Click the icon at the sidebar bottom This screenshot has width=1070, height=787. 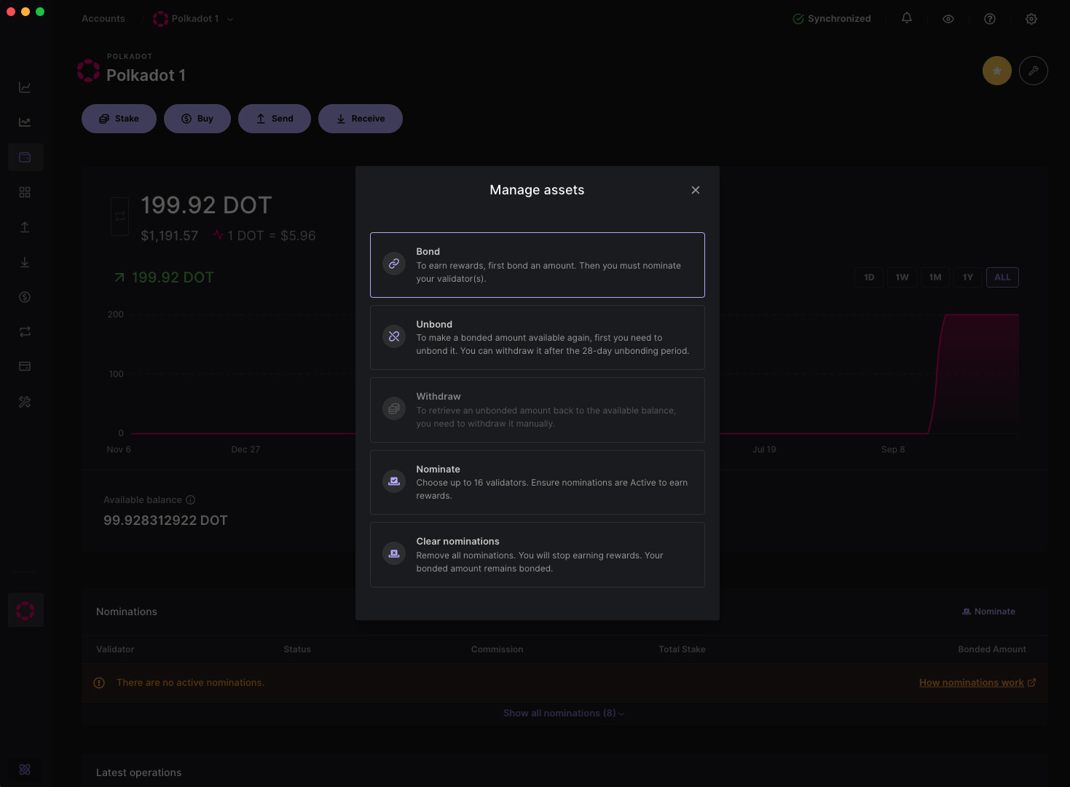point(25,770)
